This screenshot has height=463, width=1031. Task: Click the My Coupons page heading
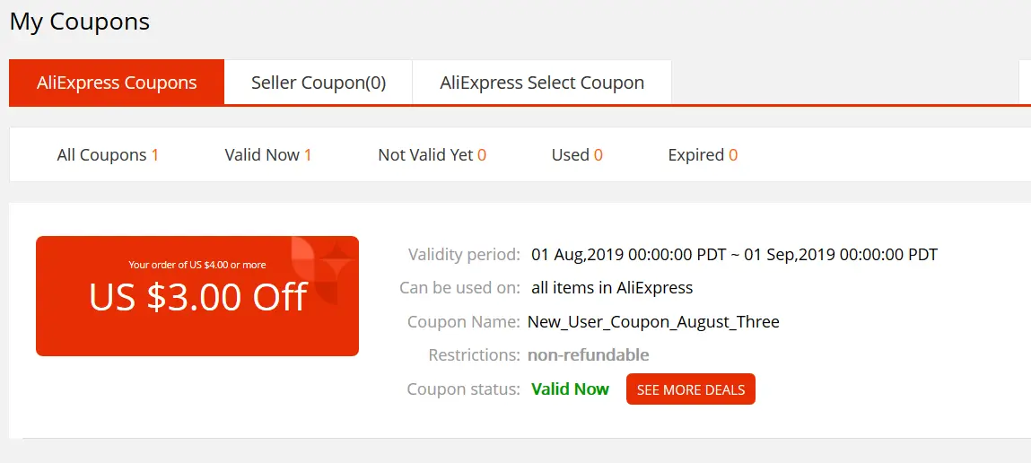click(x=80, y=22)
